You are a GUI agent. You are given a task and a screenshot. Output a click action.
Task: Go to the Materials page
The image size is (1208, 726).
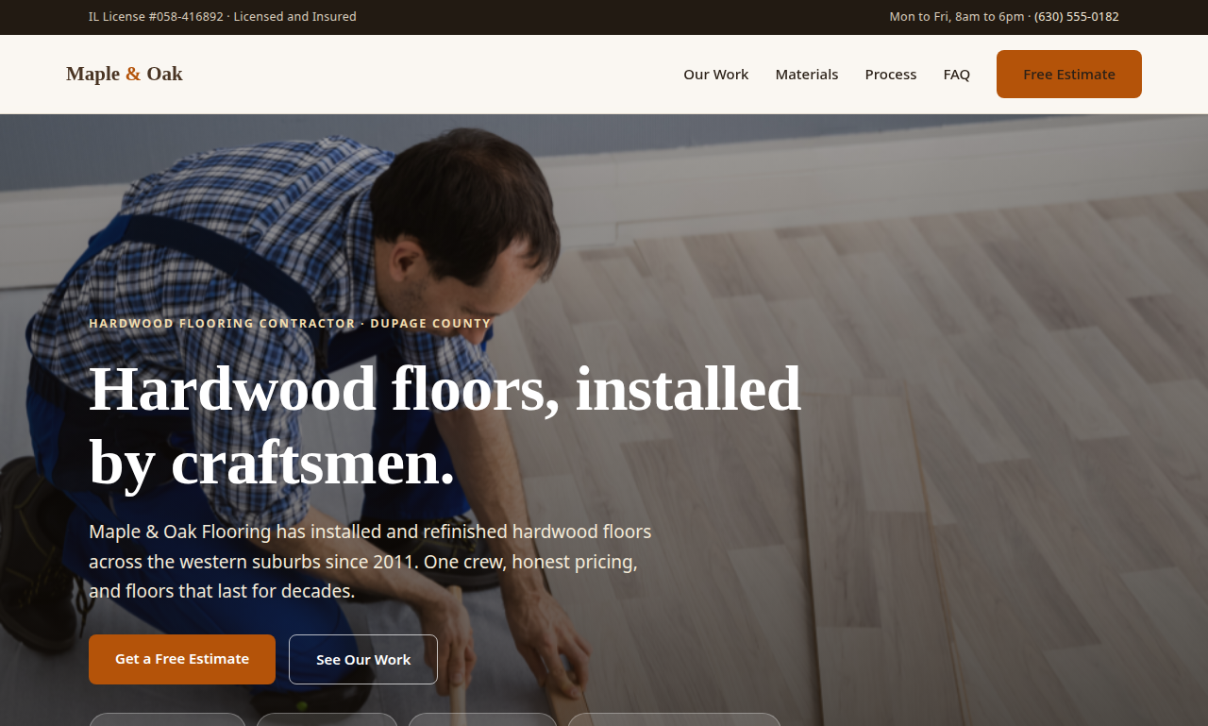[x=807, y=75]
